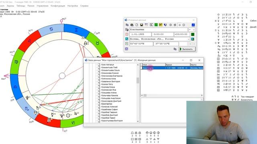Click the green square beside the time zone field
The image size is (257, 144).
(193, 34)
